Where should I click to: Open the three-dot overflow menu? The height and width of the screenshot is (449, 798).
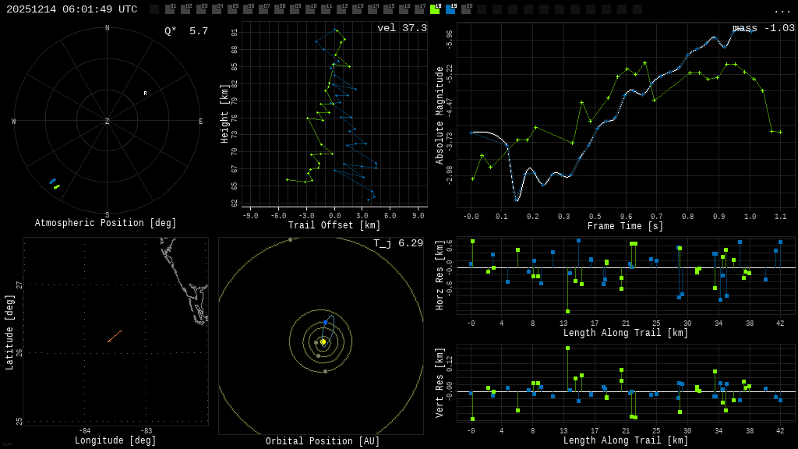[x=782, y=10]
